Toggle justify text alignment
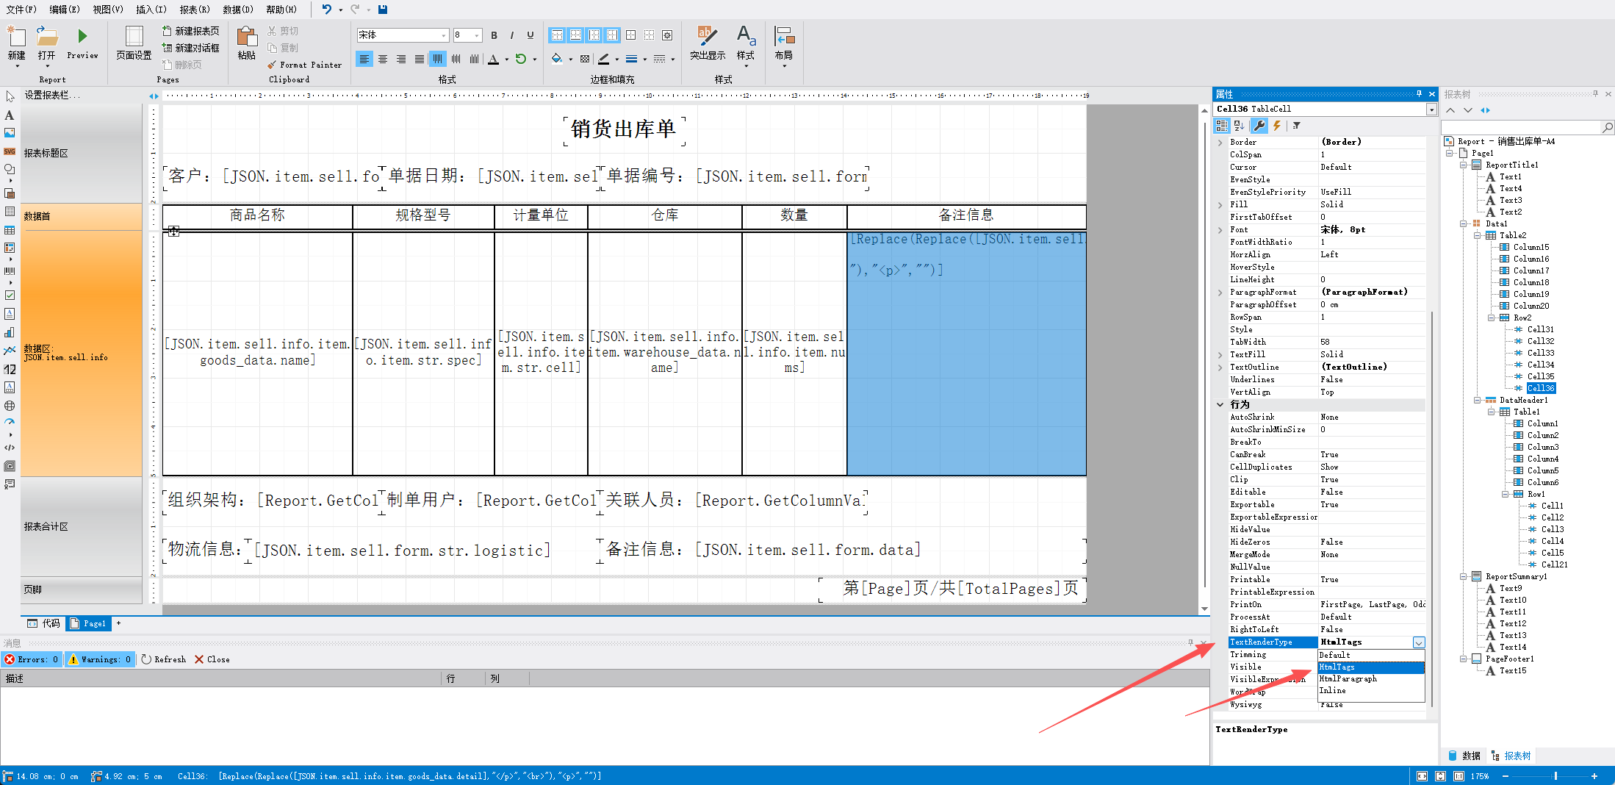Viewport: 1615px width, 785px height. coord(420,59)
